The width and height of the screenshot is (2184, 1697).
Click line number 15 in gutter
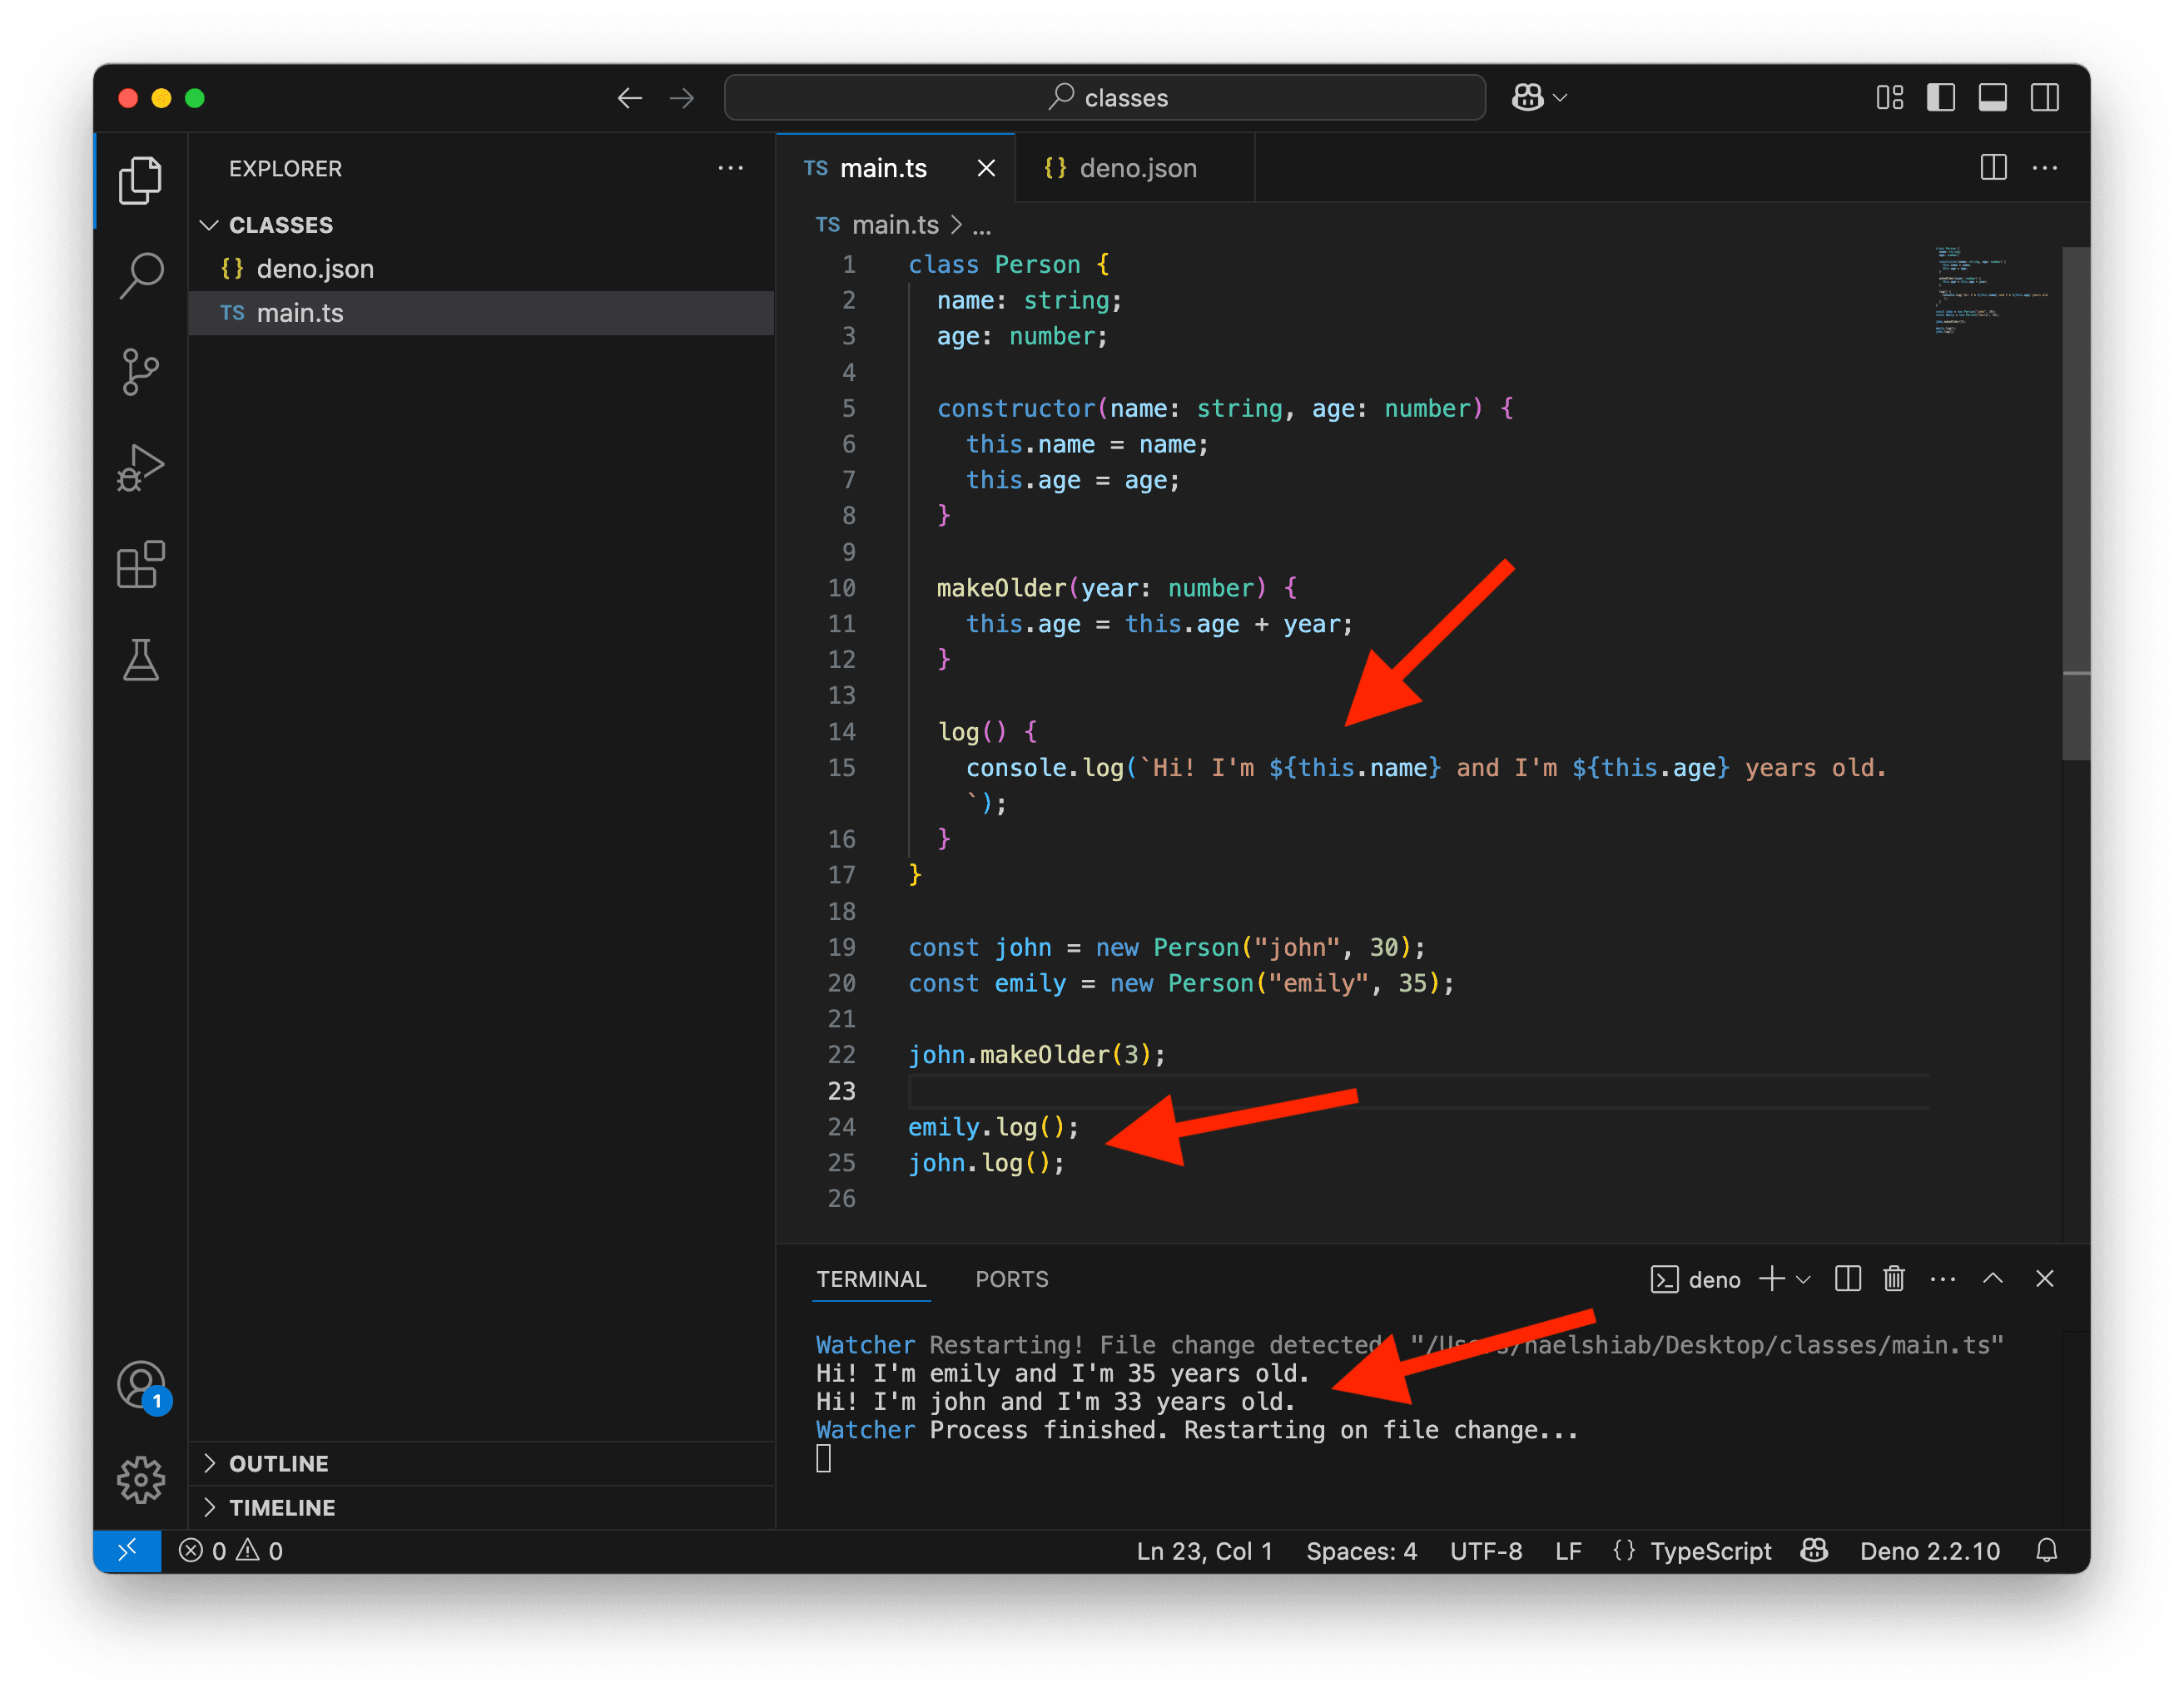(x=841, y=768)
